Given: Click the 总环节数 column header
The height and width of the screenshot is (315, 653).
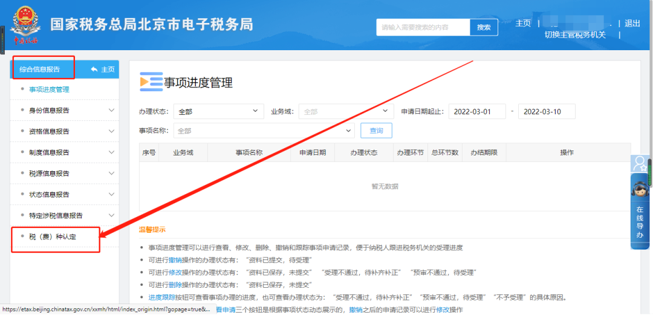Looking at the screenshot, I should [x=445, y=152].
